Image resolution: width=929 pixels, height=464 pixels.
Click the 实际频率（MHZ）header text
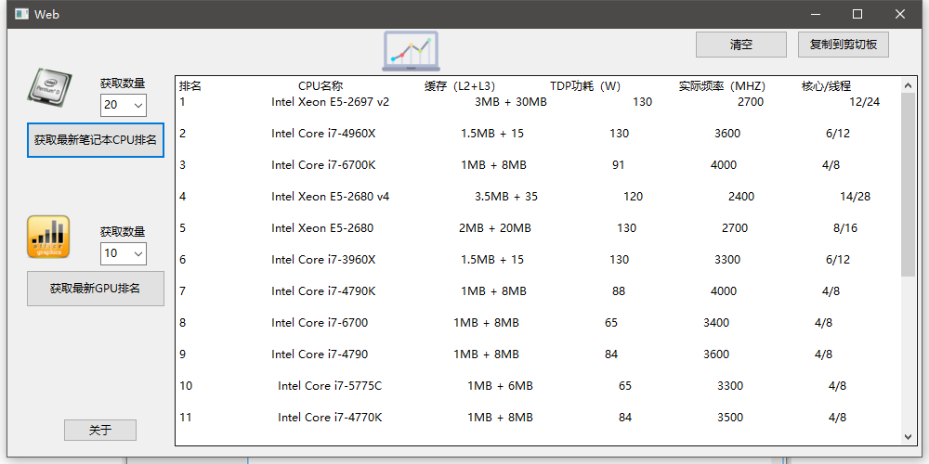(x=722, y=86)
